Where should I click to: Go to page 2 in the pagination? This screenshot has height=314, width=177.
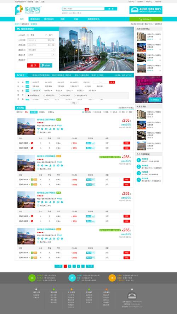pyautogui.click(x=70, y=266)
